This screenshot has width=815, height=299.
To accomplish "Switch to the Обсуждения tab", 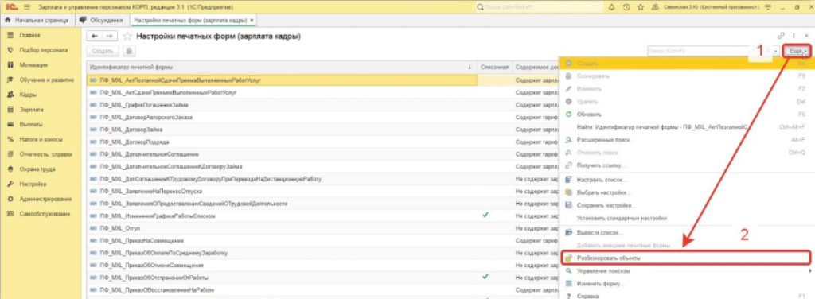I will 102,20.
